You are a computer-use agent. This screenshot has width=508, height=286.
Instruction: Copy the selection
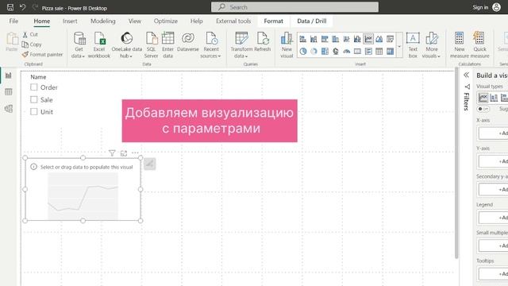point(32,44)
